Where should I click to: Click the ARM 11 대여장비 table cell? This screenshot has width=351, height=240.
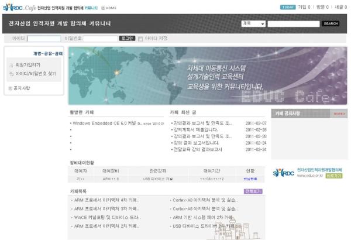click(111, 179)
